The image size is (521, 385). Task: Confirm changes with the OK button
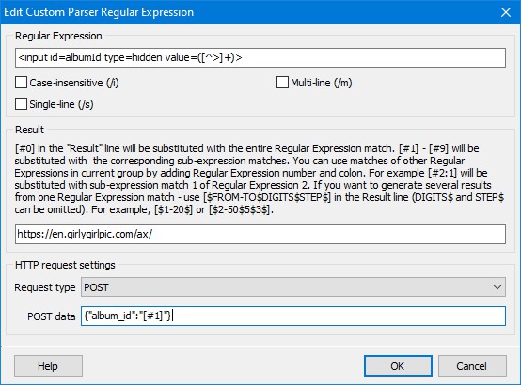(x=398, y=366)
